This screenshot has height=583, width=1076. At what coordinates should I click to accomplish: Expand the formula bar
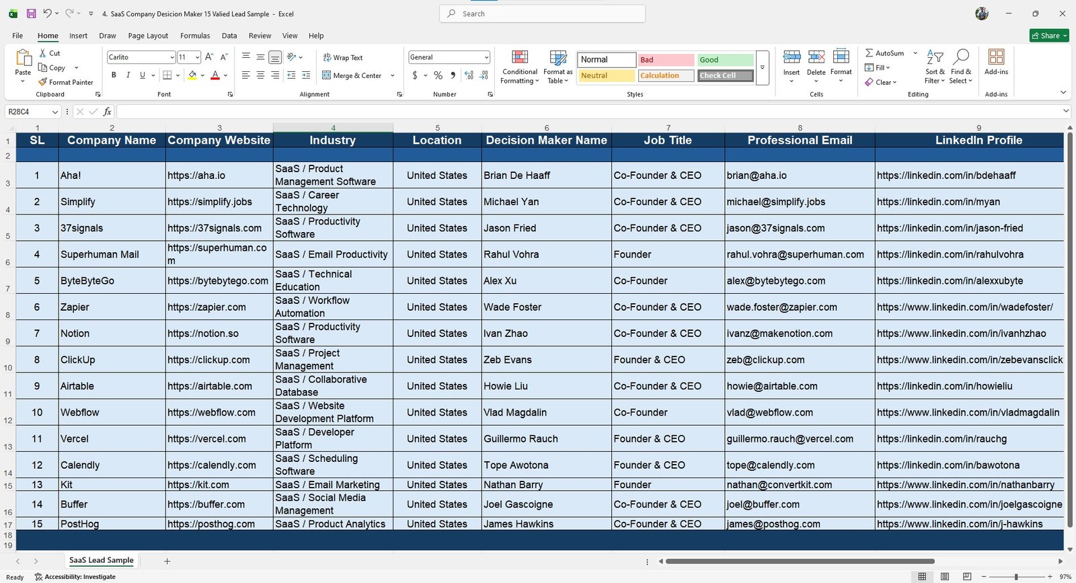[1066, 112]
